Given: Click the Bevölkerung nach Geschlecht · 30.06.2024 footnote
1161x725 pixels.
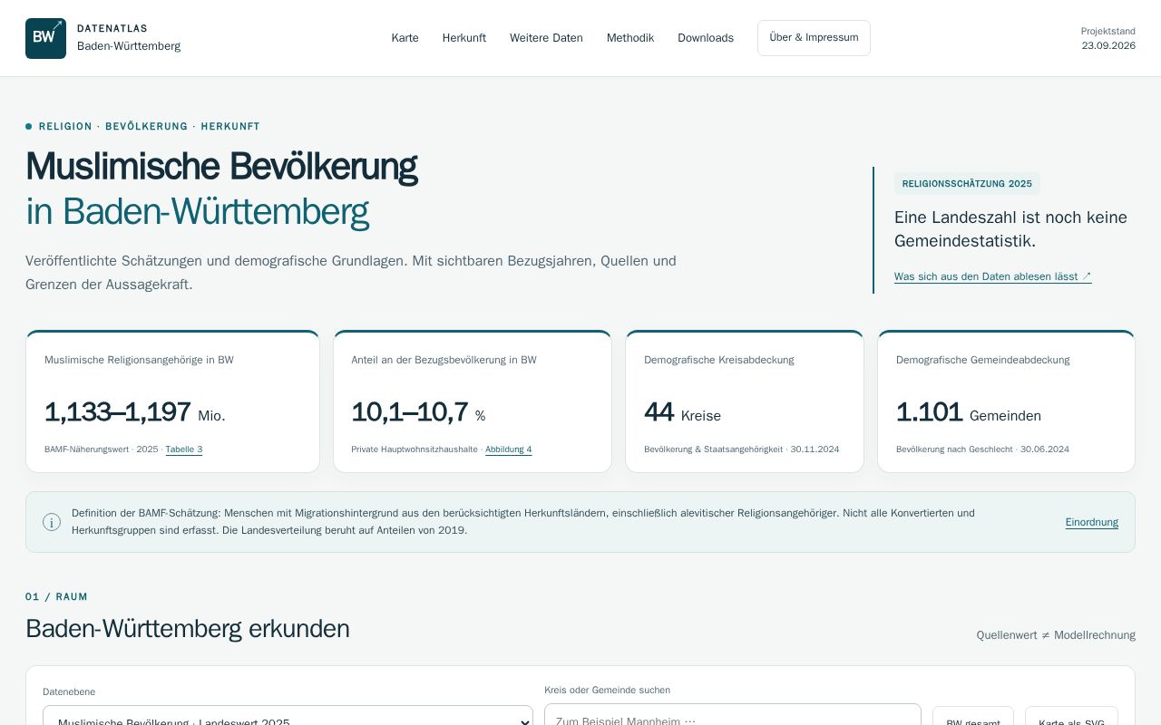Looking at the screenshot, I should coord(982,449).
